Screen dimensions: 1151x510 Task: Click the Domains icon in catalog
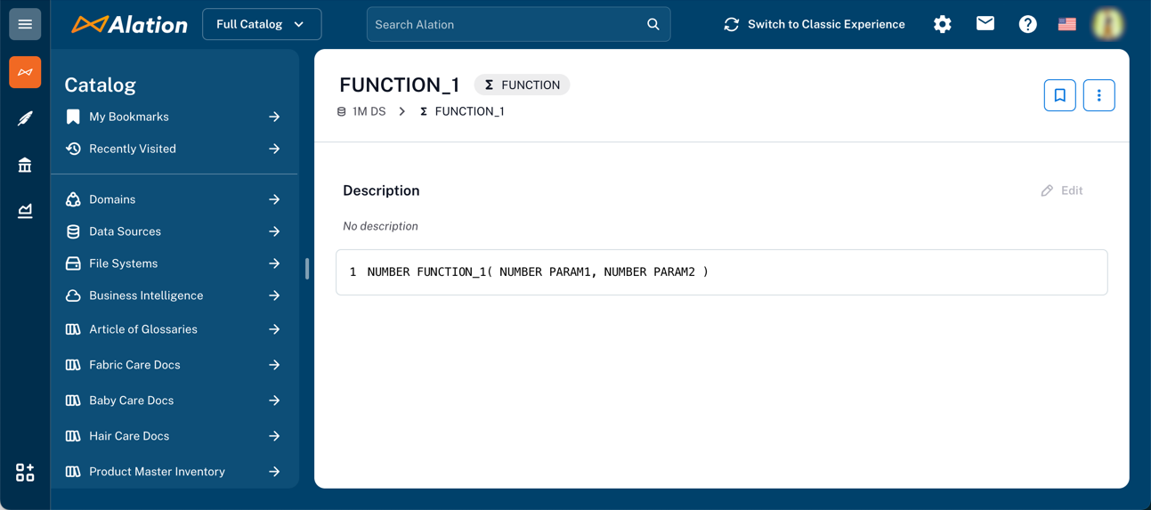click(73, 199)
